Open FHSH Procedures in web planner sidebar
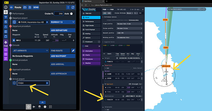Viewport: 212px width, 111px height. click(x=91, y=59)
